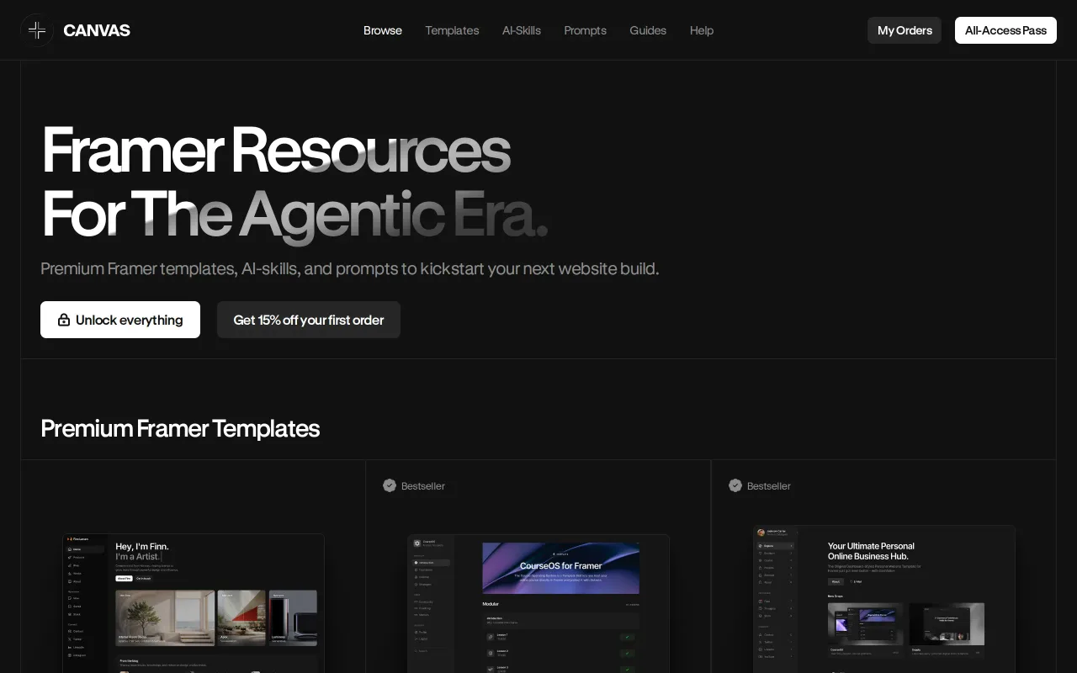Click the Premium Framer Templates heading

[x=180, y=428]
